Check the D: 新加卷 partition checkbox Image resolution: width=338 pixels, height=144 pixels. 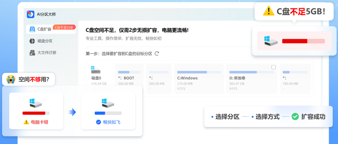274,67
